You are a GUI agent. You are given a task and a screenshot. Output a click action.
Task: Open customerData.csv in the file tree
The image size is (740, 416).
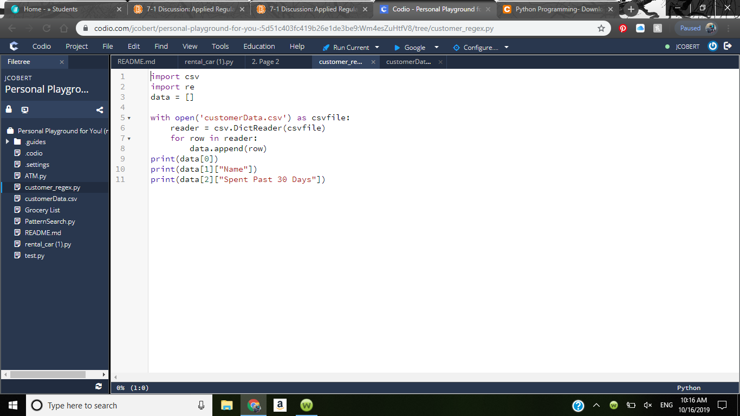(51, 199)
